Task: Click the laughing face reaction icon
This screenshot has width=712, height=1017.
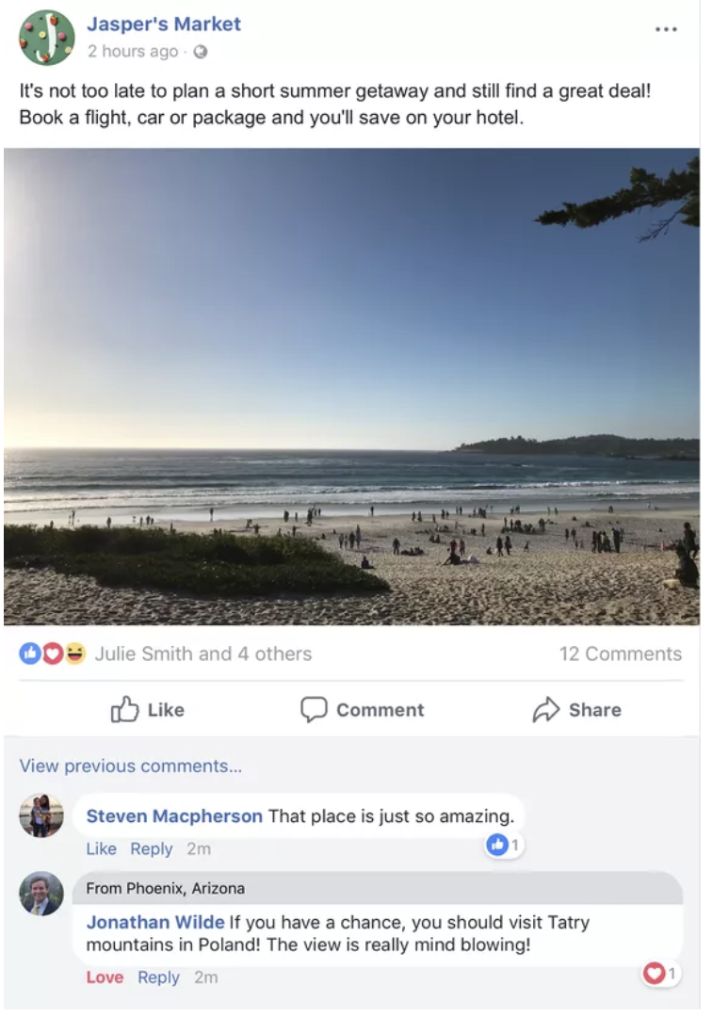Action: pyautogui.click(x=75, y=654)
